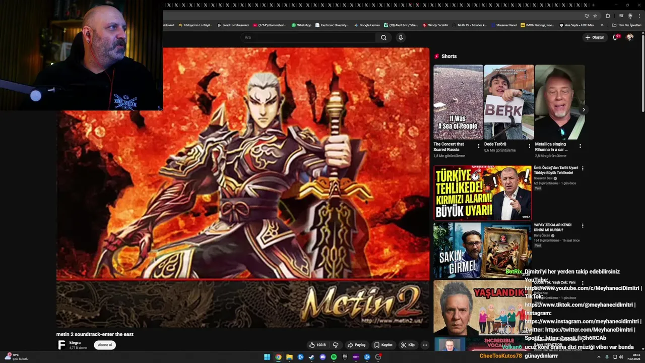Open Livad For Streamers bookmark
This screenshot has width=645, height=363.
[x=233, y=25]
